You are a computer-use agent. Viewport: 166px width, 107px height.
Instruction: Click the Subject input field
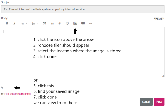(x=83, y=9)
